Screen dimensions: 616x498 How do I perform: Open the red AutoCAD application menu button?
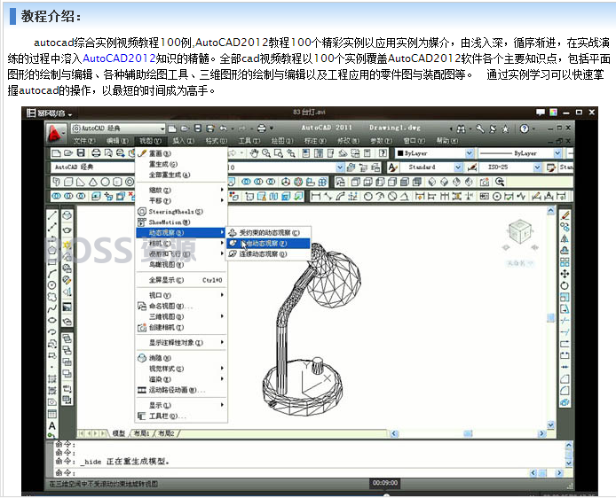coord(54,133)
